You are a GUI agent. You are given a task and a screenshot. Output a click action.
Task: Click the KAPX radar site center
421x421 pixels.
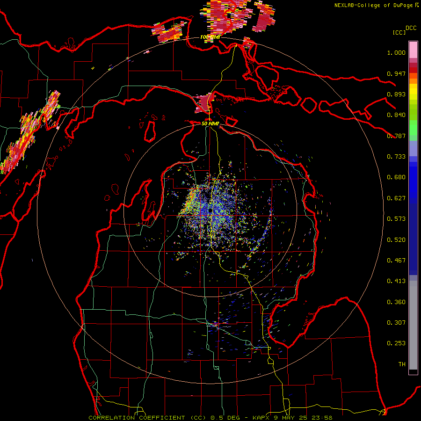[x=210, y=211]
